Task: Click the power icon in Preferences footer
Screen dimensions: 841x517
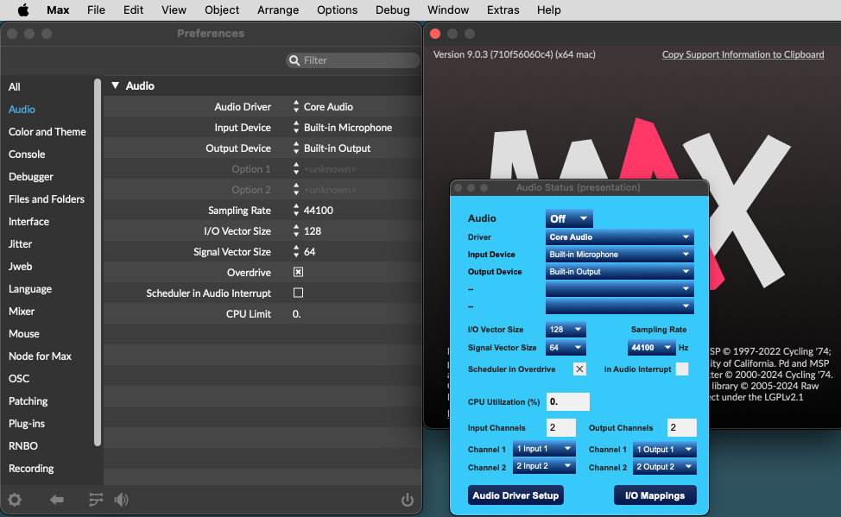Action: tap(407, 500)
